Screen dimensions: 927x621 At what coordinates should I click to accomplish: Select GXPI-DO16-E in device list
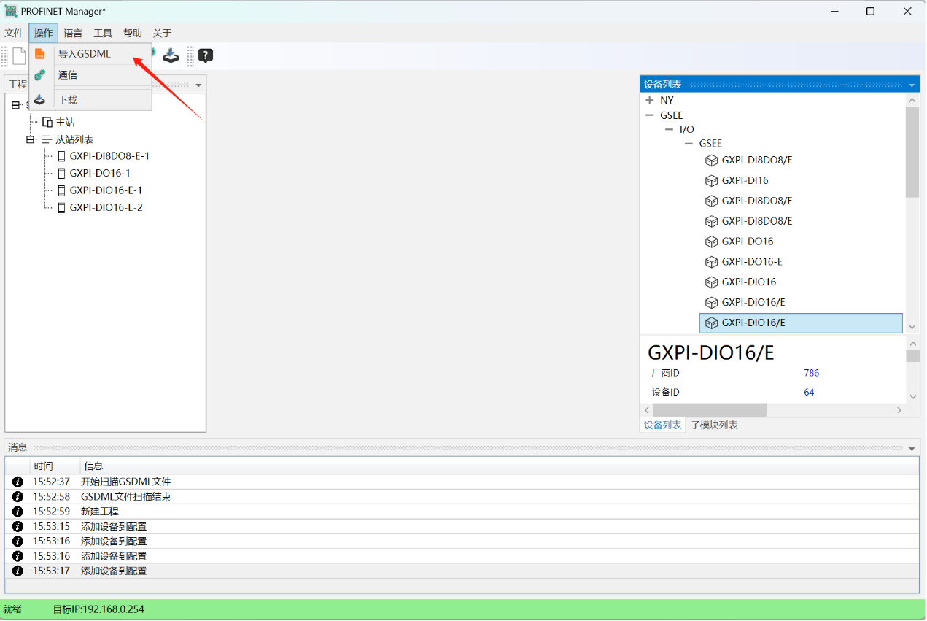click(x=751, y=262)
